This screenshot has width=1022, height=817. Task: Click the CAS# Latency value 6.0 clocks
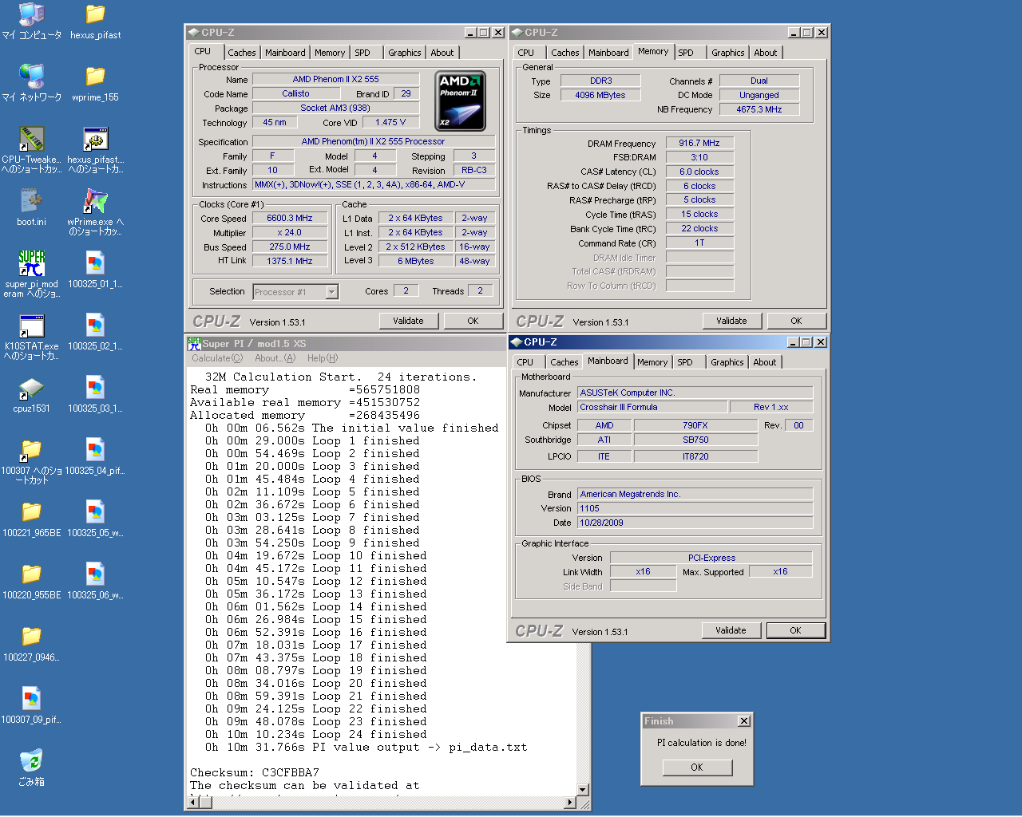[699, 172]
